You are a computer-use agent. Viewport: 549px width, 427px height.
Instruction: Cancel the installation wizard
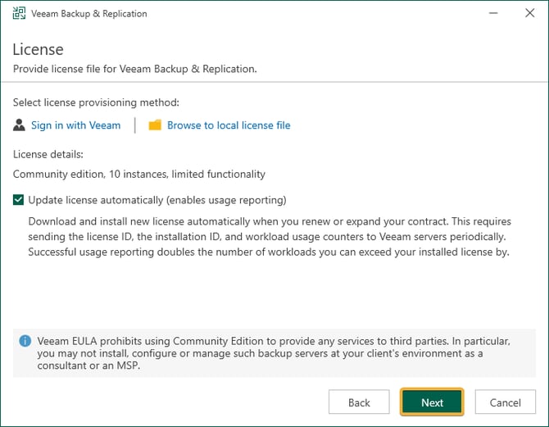(x=506, y=402)
